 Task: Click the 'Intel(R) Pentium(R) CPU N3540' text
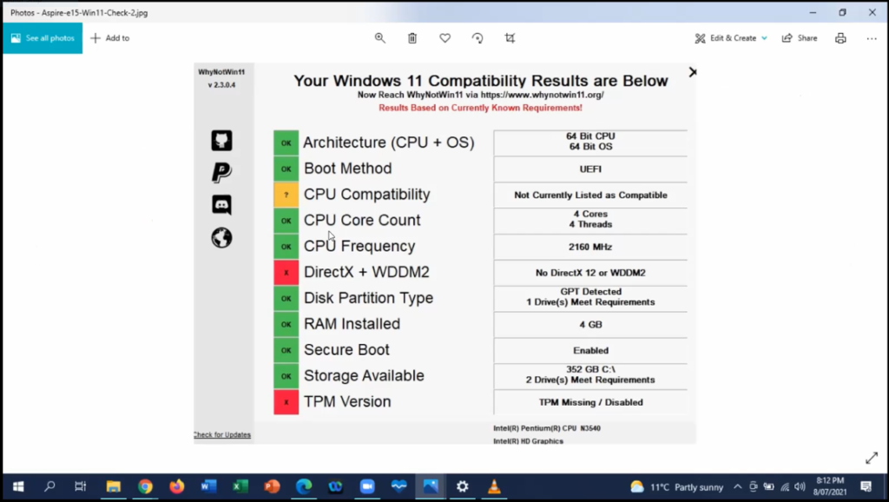tap(547, 428)
